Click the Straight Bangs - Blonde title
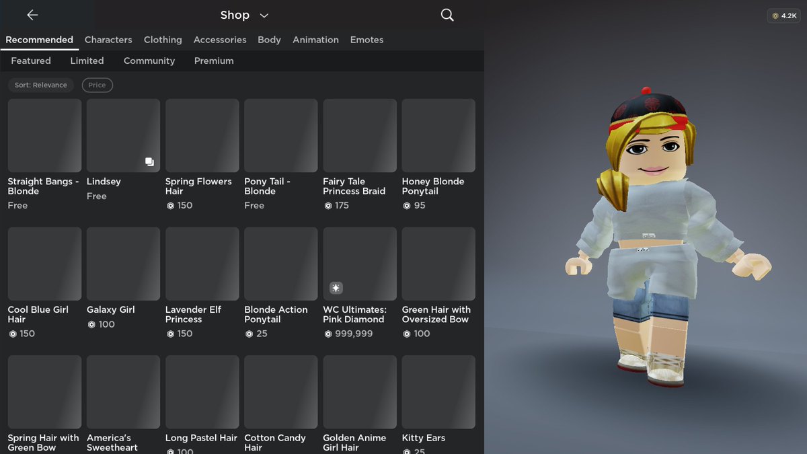 point(43,186)
